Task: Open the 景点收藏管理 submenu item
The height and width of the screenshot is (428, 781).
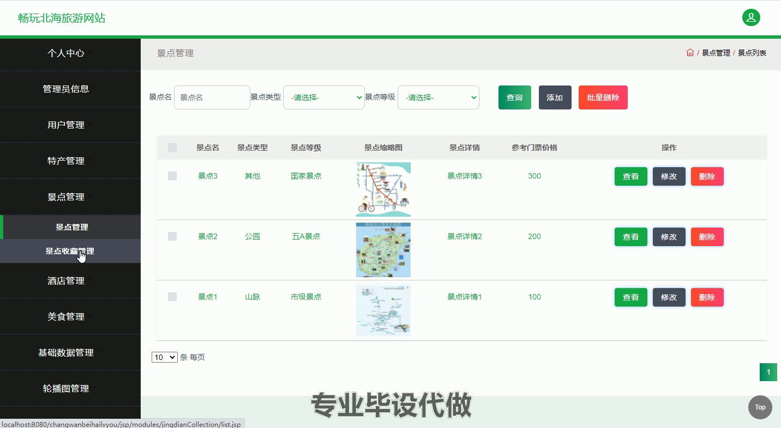Action: point(70,251)
